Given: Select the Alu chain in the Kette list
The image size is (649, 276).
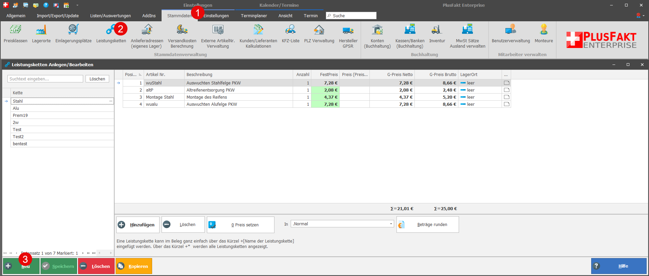Looking at the screenshot, I should point(62,108).
